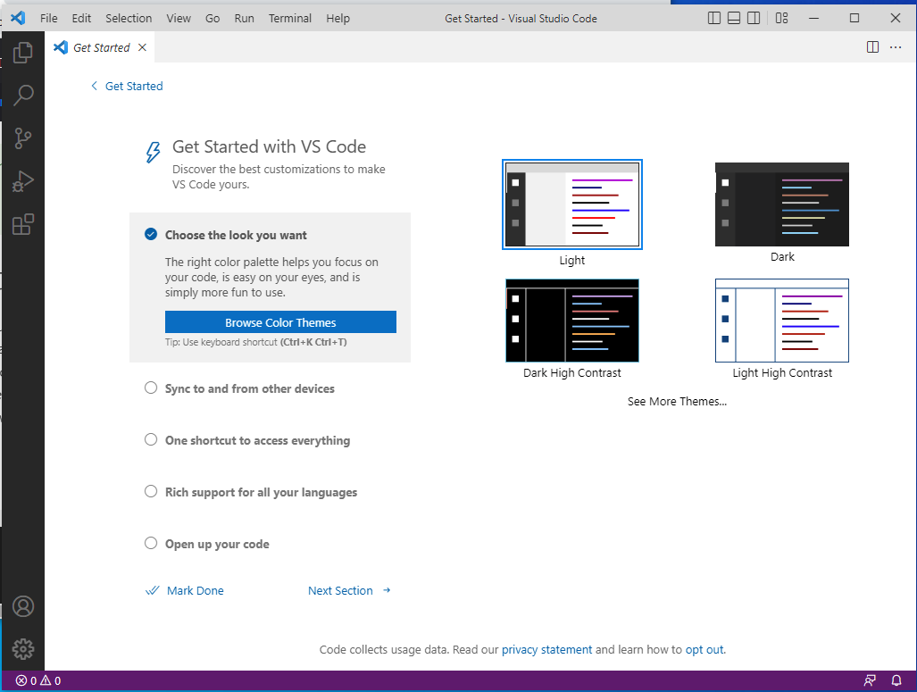Open the More Actions ellipsis in editor

point(896,47)
